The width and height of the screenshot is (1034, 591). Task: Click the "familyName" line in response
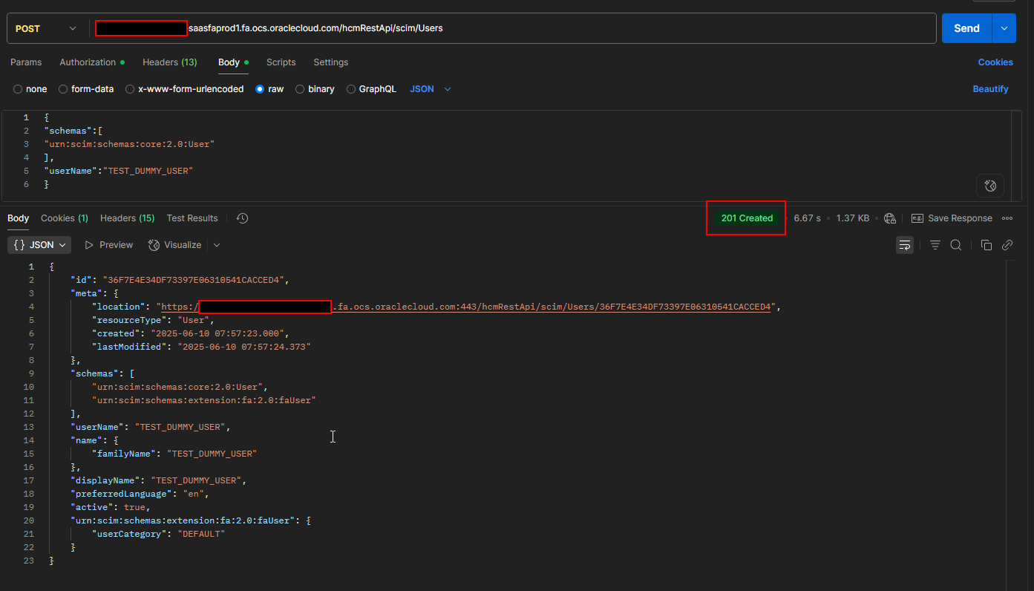coord(174,454)
